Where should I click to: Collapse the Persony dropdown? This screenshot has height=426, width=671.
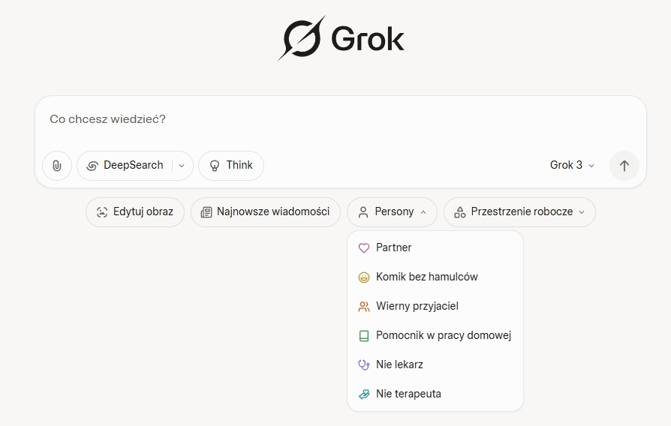392,212
